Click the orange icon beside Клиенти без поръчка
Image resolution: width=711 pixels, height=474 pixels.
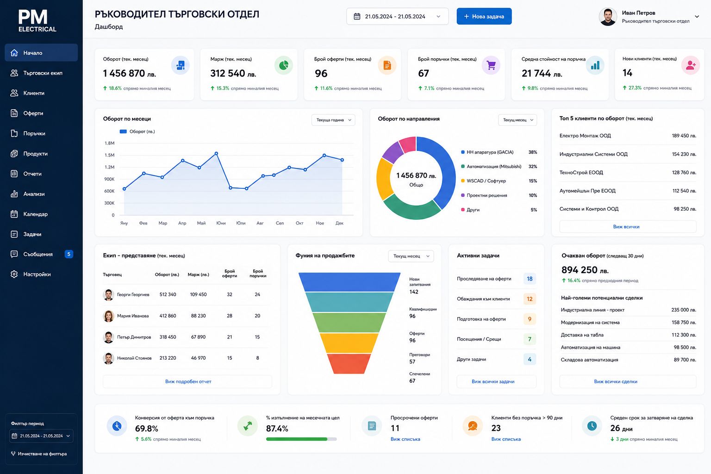click(x=473, y=426)
